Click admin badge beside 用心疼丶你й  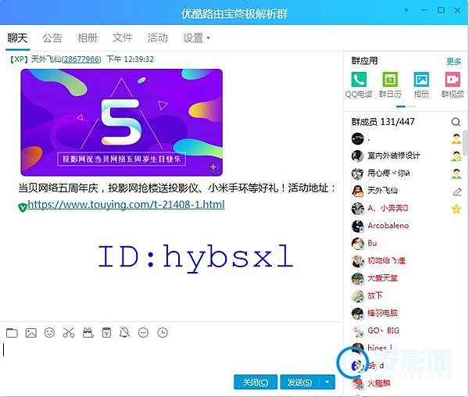(x=456, y=173)
